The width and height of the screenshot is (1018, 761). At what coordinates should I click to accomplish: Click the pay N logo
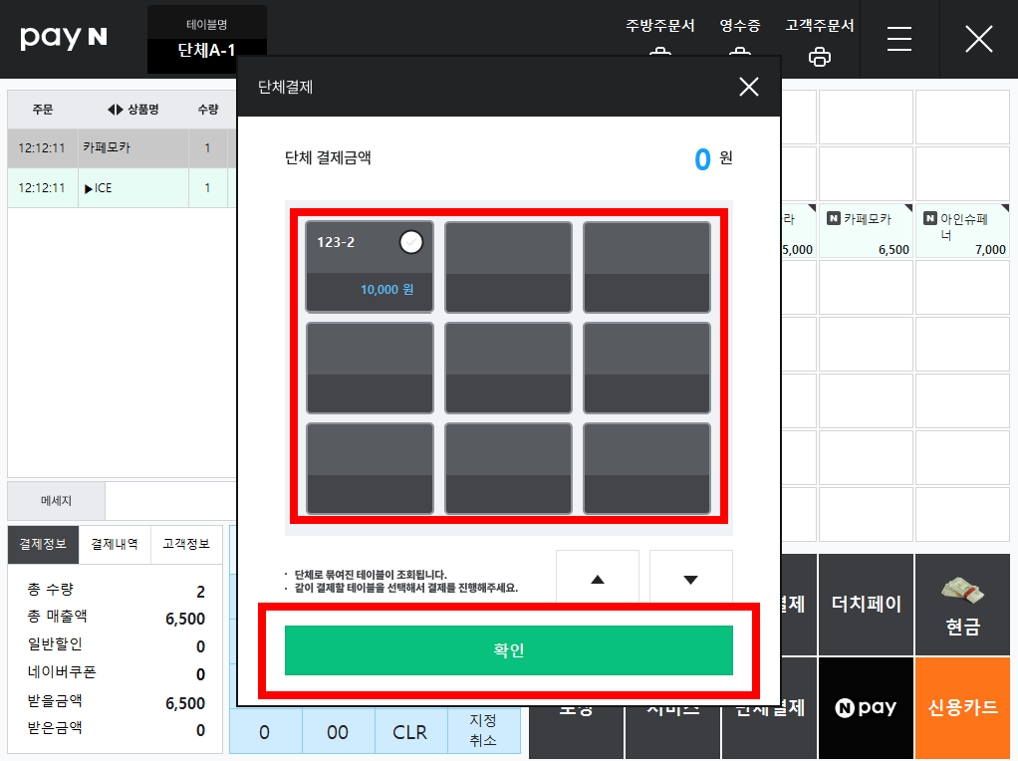coord(63,38)
